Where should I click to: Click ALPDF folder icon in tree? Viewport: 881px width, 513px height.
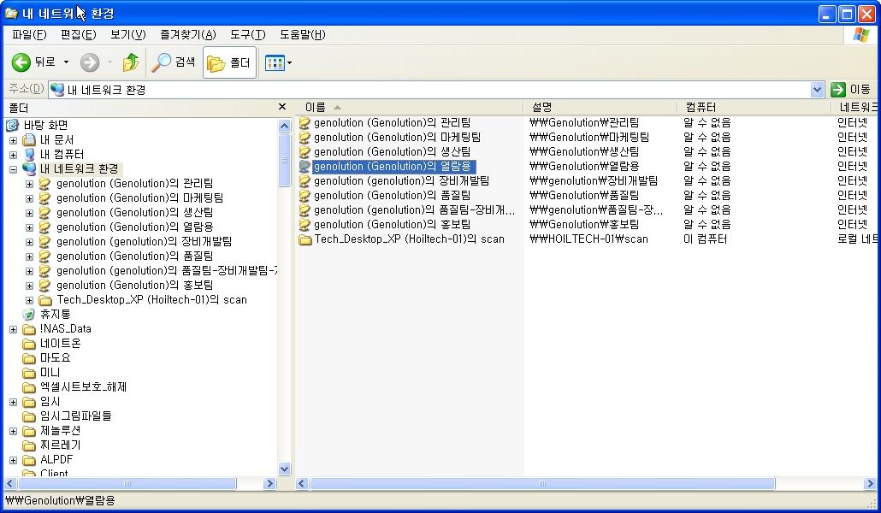[29, 460]
